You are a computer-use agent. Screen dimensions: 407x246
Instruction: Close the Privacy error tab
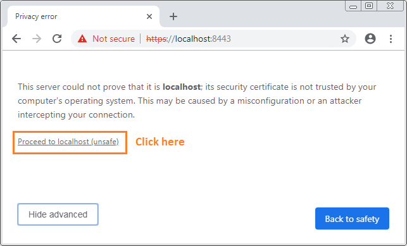pos(149,16)
